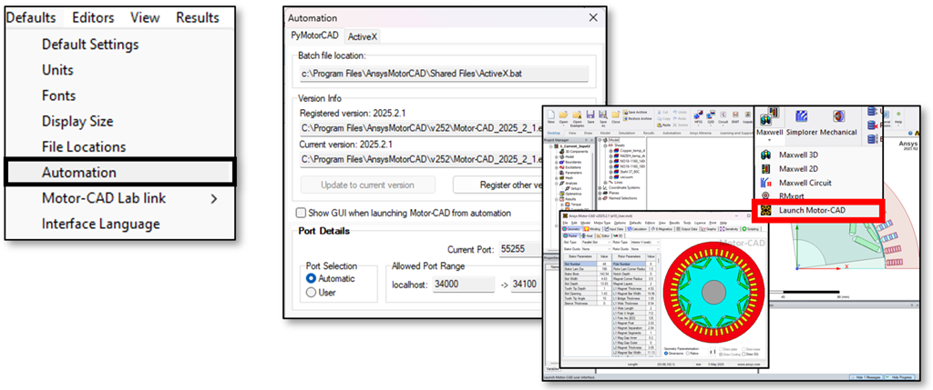
Task: Select the Maxwell 3D icon
Action: click(x=764, y=155)
